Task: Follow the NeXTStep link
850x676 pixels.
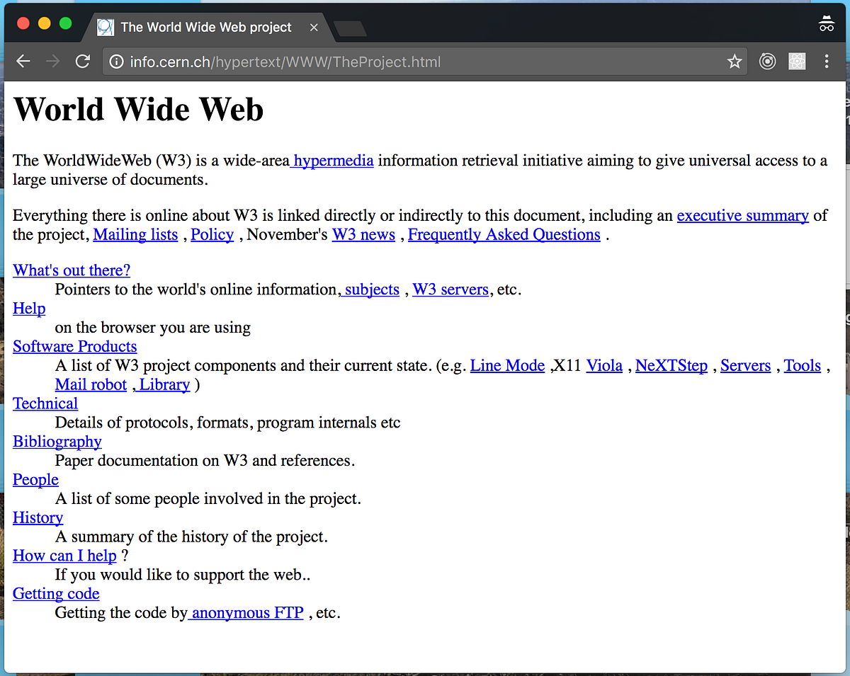Action: 671,365
